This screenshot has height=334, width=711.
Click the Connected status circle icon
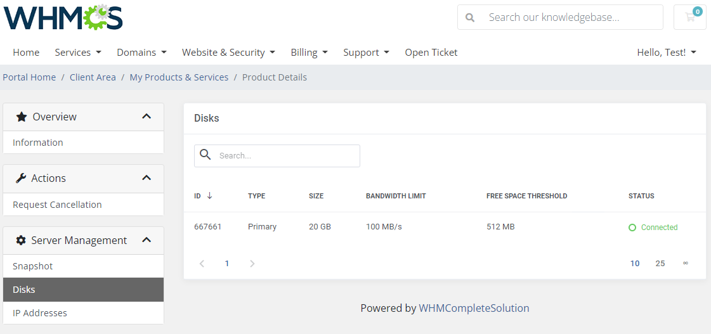click(x=632, y=228)
